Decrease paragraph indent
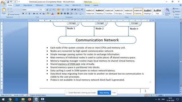182x102 pixels. 72,10
